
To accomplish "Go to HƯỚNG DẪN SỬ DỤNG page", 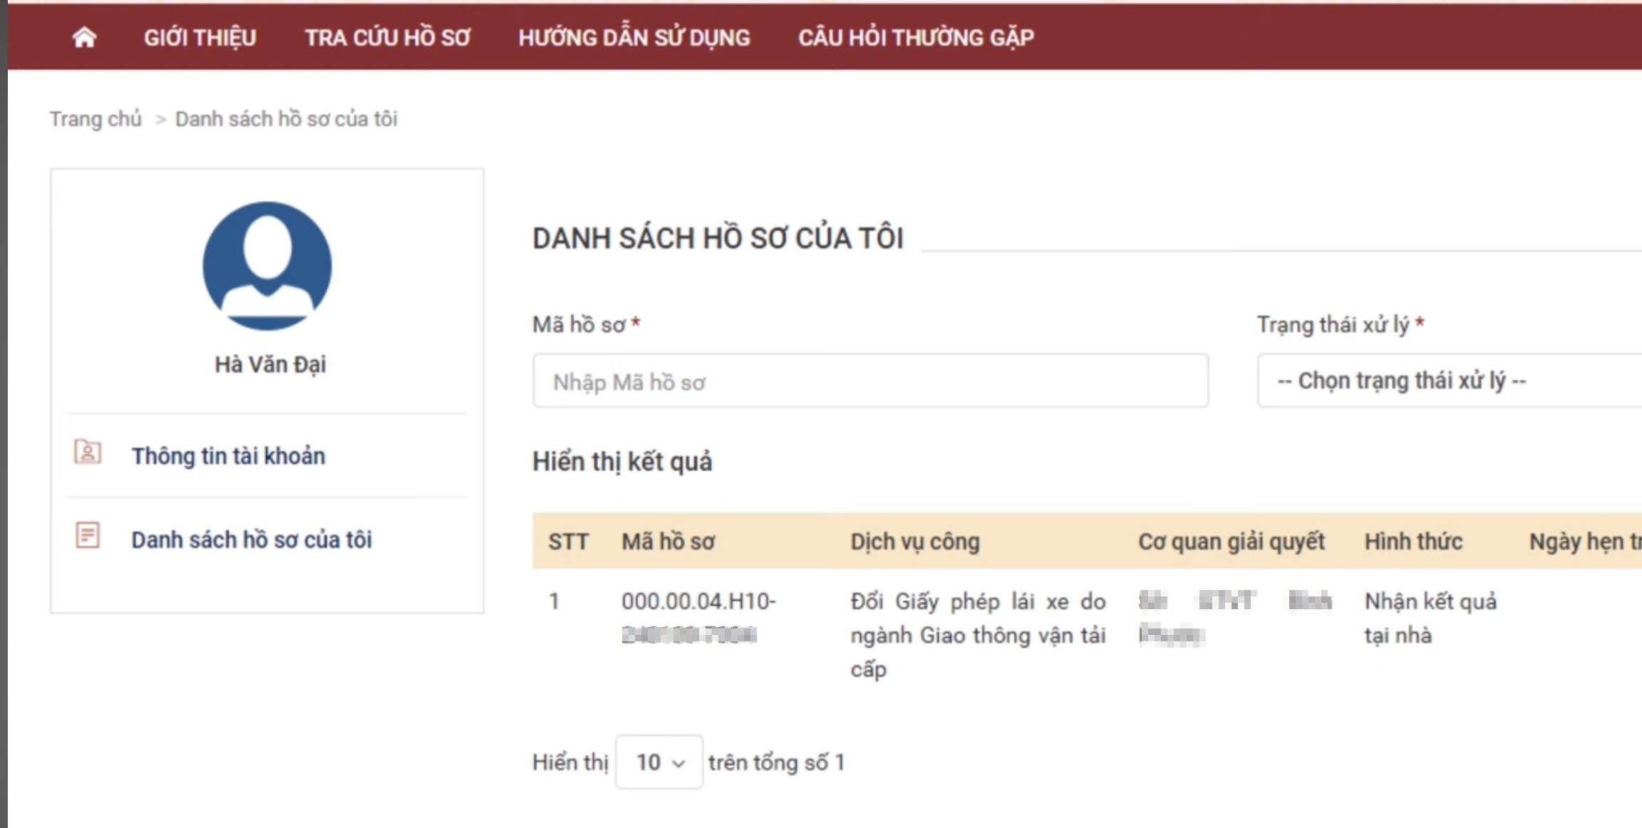I will (634, 37).
